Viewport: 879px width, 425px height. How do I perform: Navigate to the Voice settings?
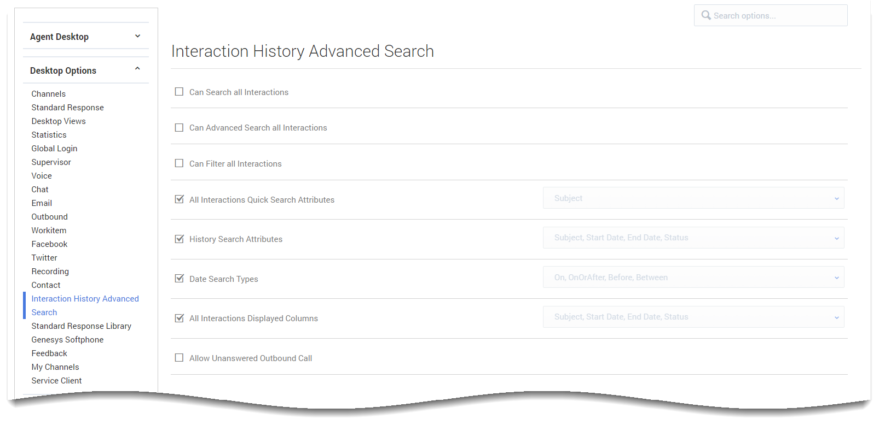(41, 175)
